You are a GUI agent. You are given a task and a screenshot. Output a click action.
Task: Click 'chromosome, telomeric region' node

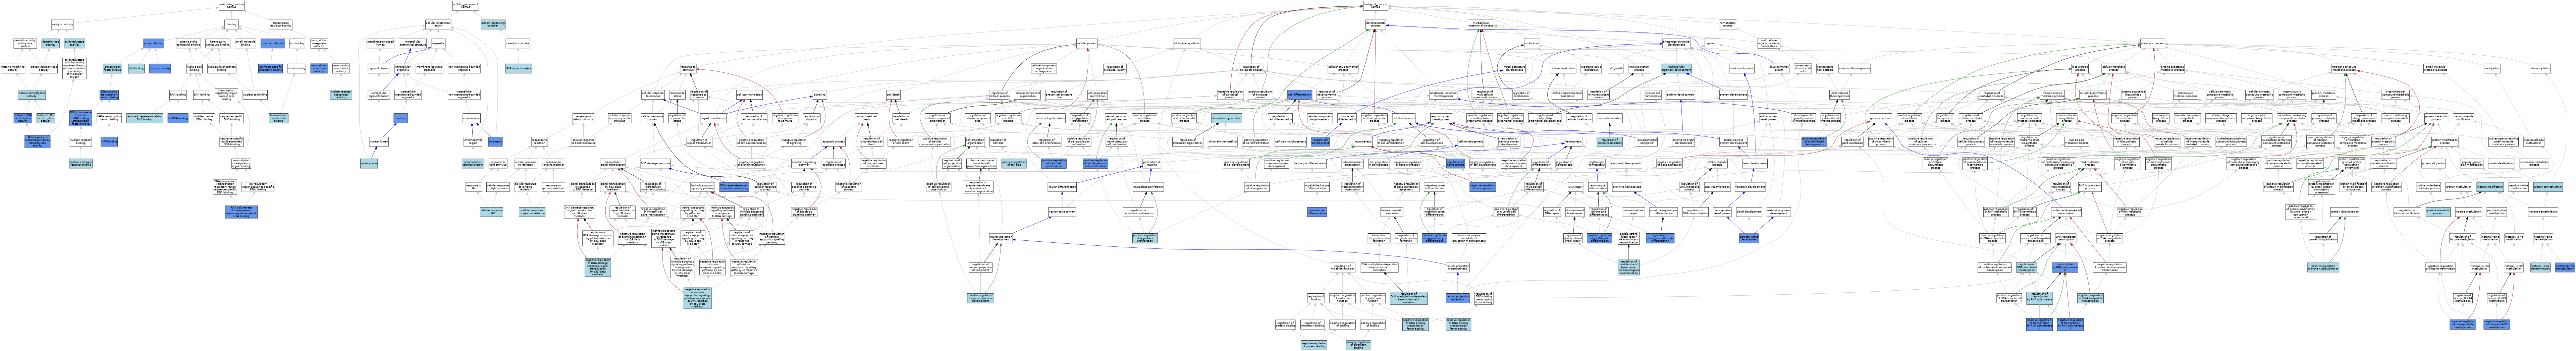(x=473, y=164)
